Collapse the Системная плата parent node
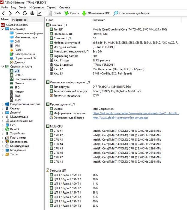The width and height of the screenshot is (187, 210). point(2,67)
